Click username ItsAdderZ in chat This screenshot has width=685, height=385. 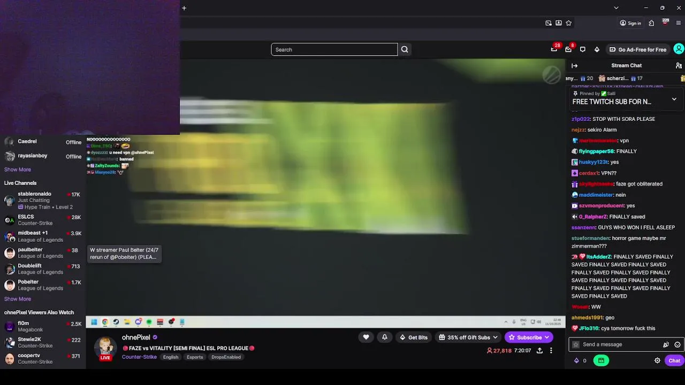598,257
